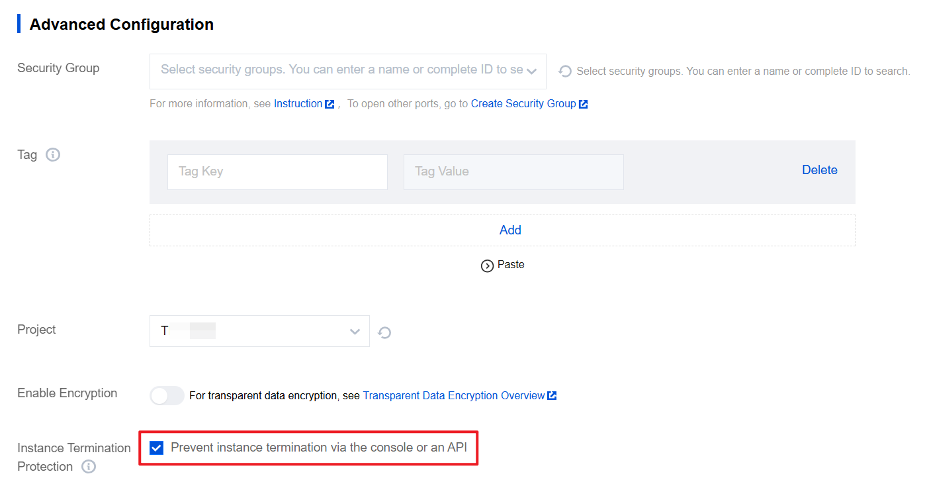Open Create Security Group link
Screen dimensions: 925x484
tap(523, 104)
